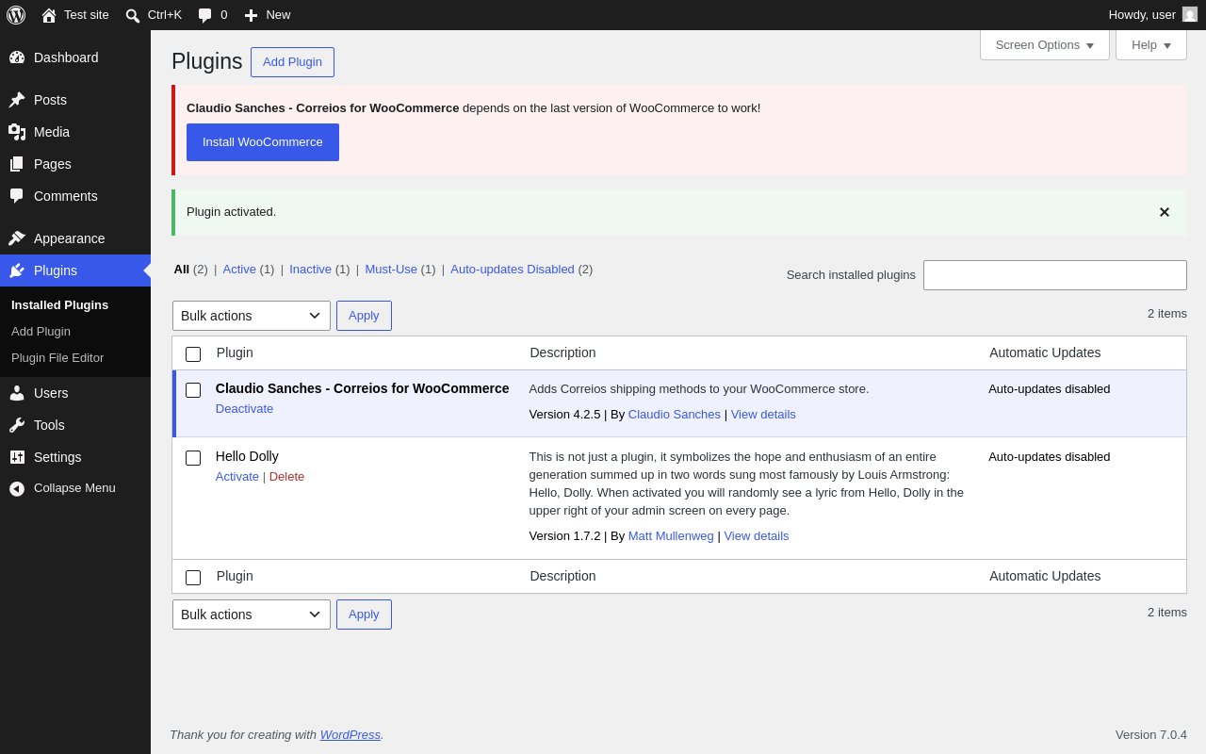The image size is (1206, 754).
Task: Click the Add Plugin button beside title
Action: click(x=292, y=62)
